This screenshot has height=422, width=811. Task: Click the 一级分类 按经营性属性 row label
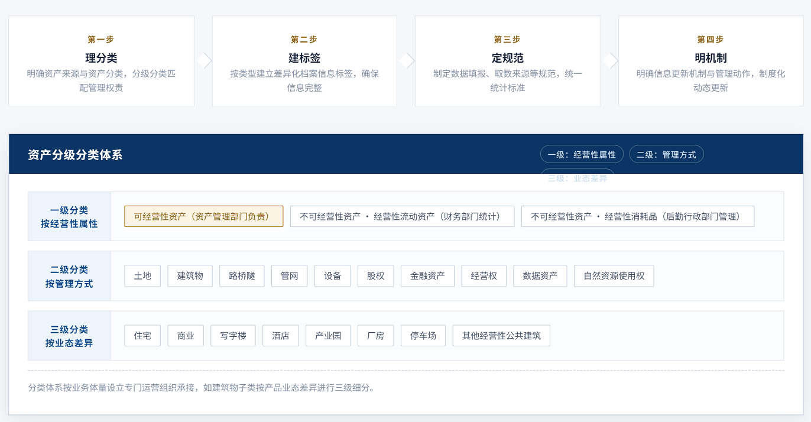(69, 217)
